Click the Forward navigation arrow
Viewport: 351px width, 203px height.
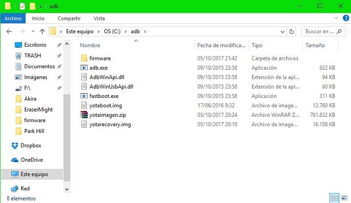coord(22,32)
